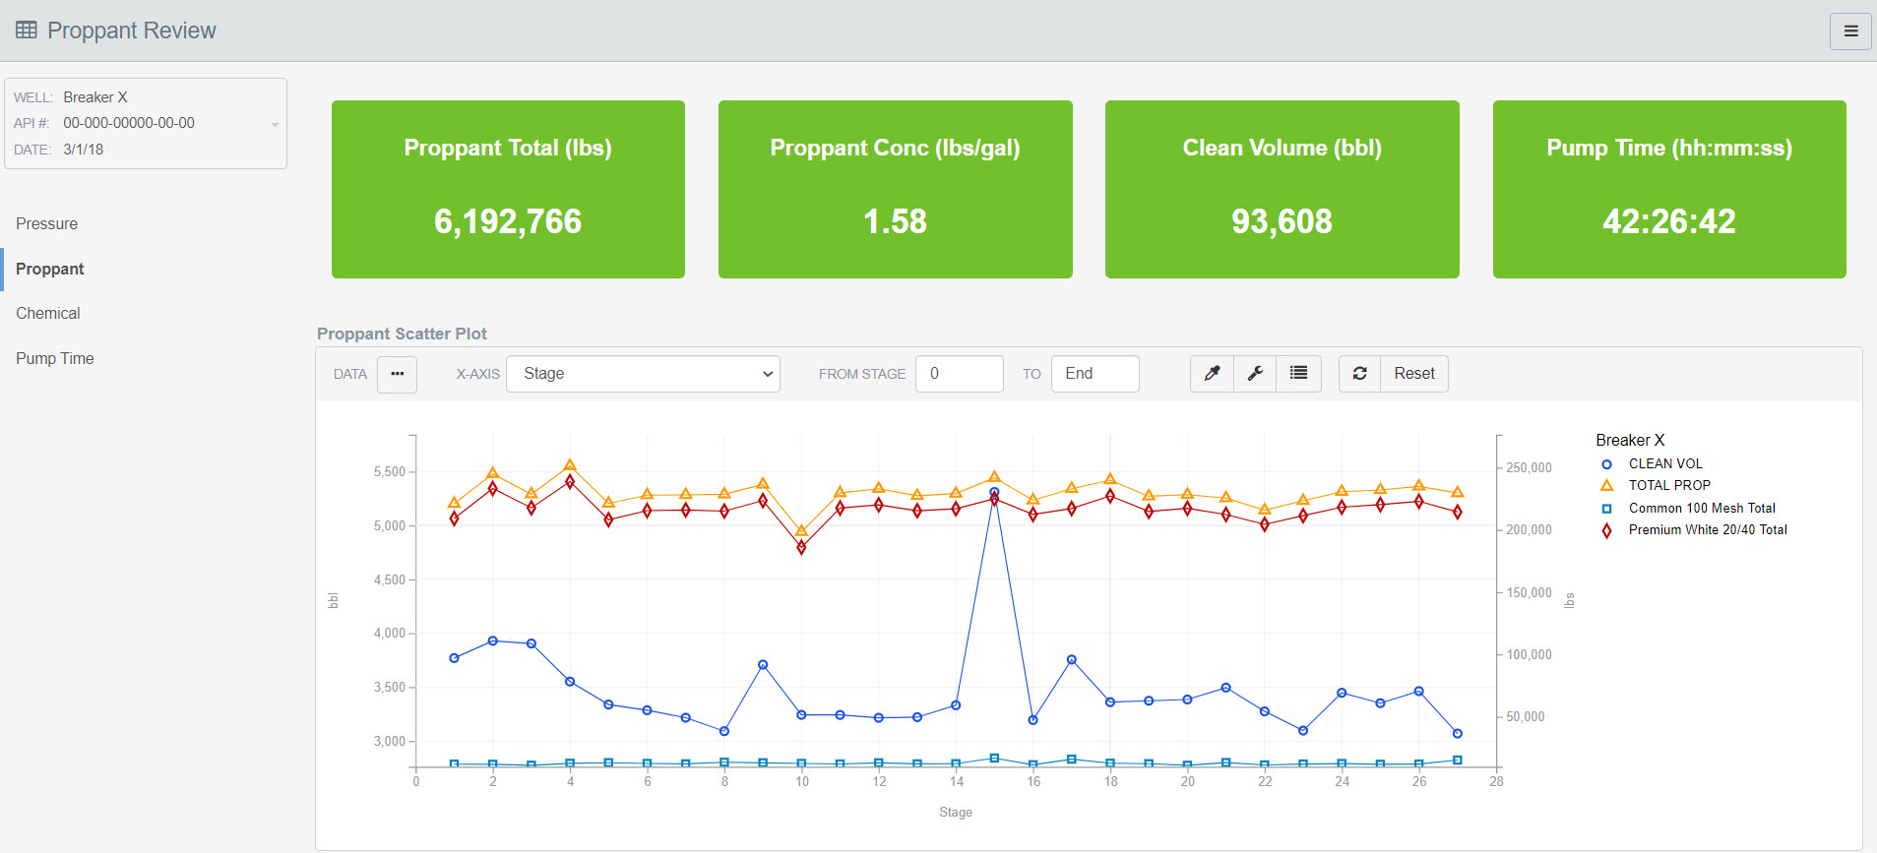Viewport: 1877px width, 853px height.
Task: Open the X-AXIS Stage dropdown
Action: [643, 374]
